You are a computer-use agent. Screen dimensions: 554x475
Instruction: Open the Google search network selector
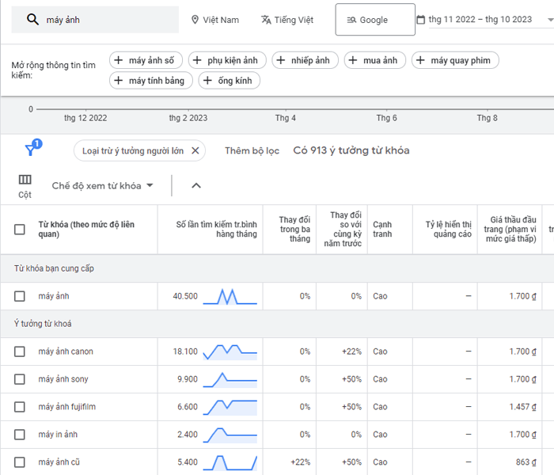tap(374, 20)
